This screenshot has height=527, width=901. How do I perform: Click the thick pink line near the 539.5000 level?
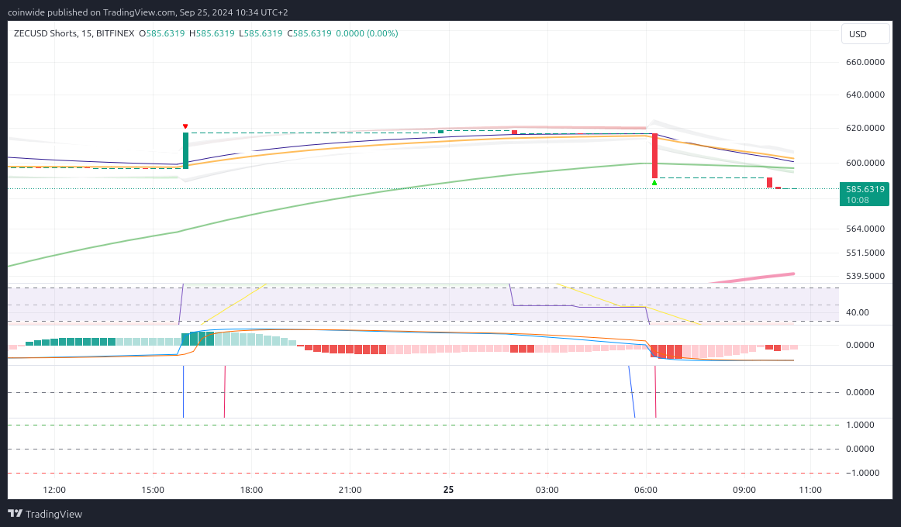tap(753, 278)
